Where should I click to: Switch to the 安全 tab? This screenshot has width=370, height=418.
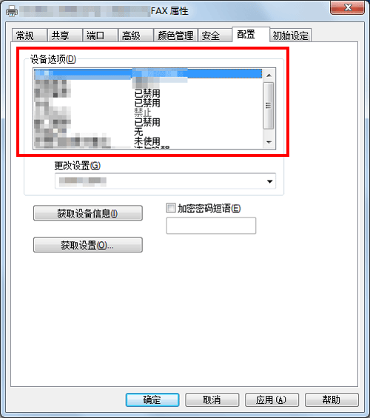tap(215, 36)
